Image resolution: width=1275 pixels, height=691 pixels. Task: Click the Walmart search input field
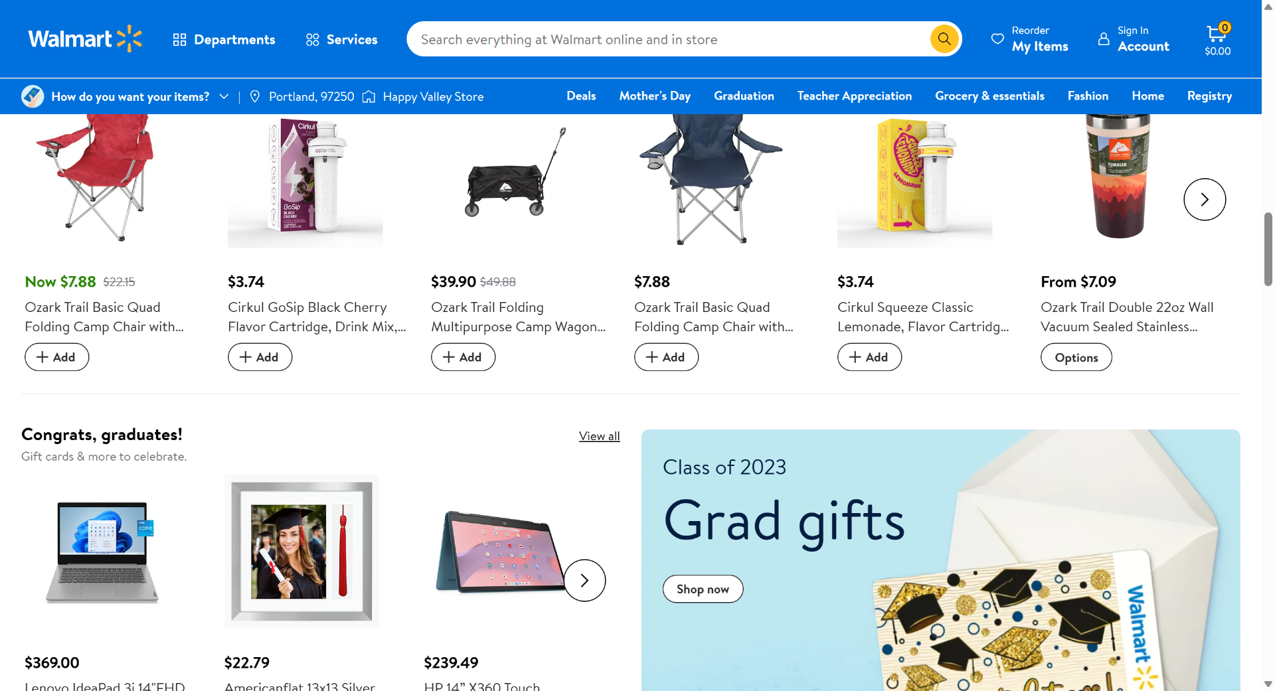pos(664,40)
